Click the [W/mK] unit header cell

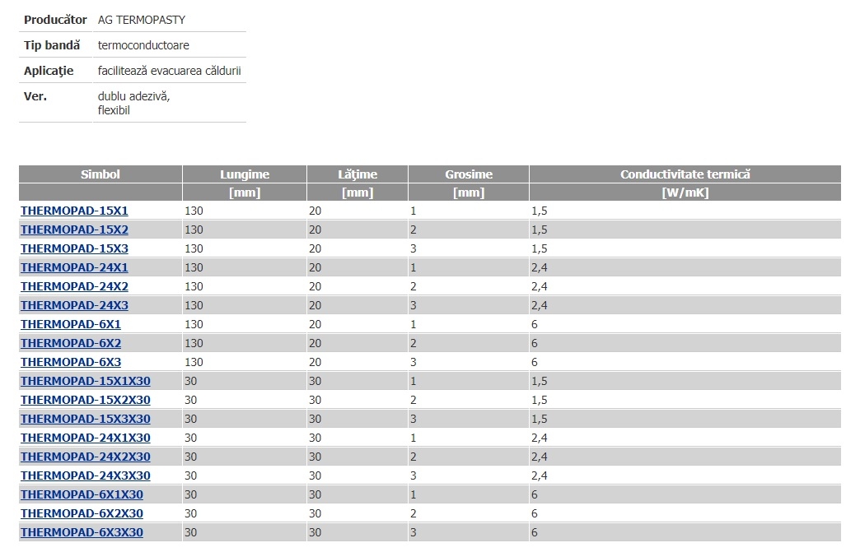point(685,193)
